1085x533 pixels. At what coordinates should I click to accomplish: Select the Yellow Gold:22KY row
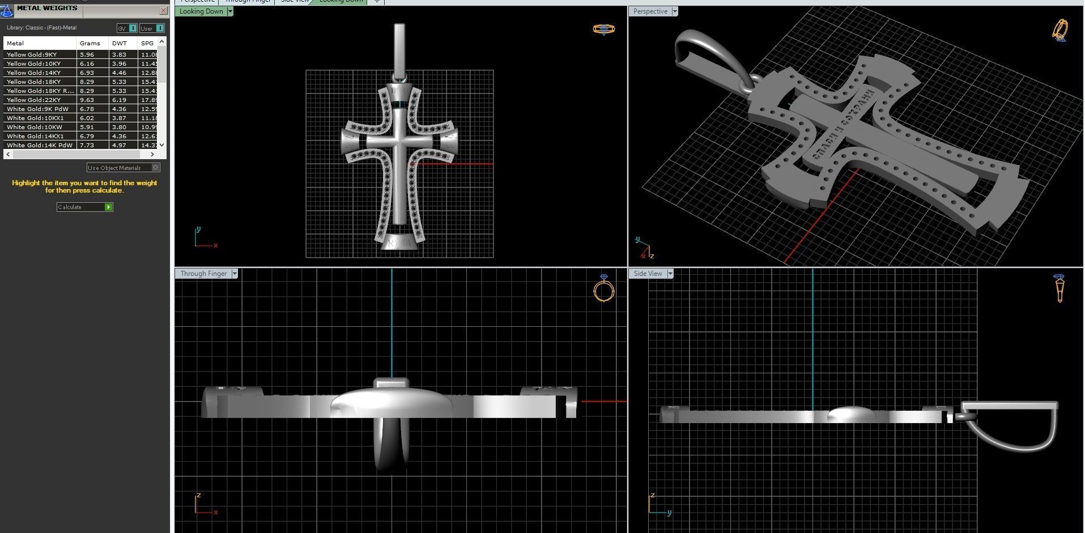(x=80, y=100)
